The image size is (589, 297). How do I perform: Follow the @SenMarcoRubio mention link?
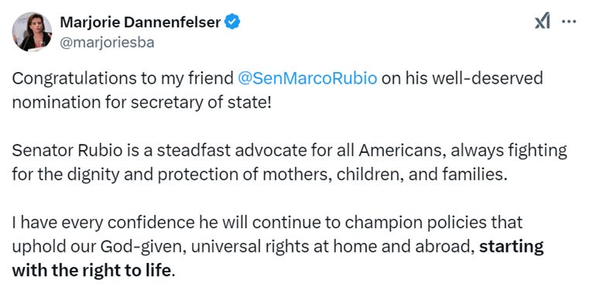[307, 78]
